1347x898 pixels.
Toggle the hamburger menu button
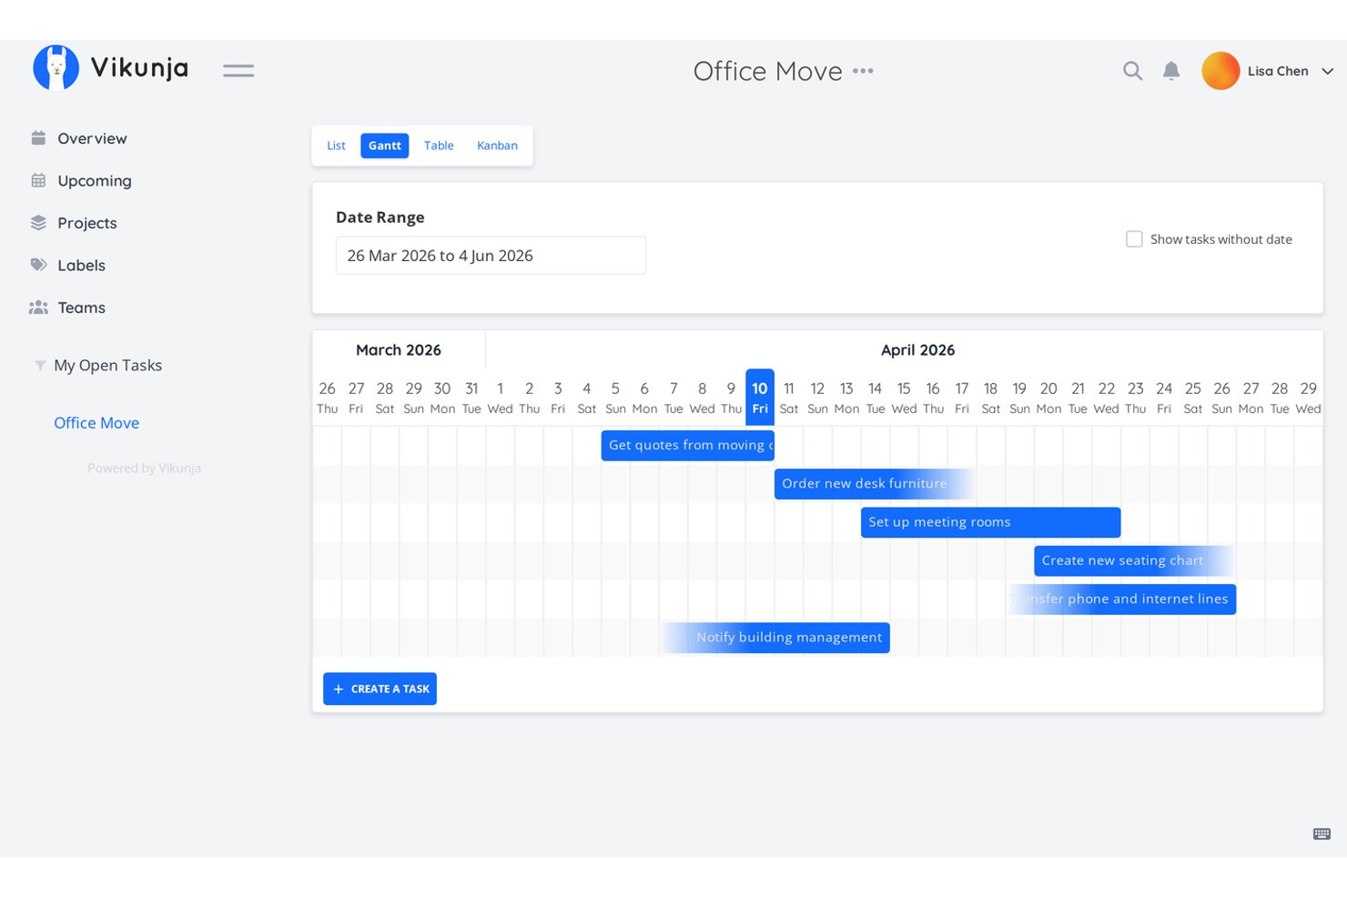[x=238, y=70]
